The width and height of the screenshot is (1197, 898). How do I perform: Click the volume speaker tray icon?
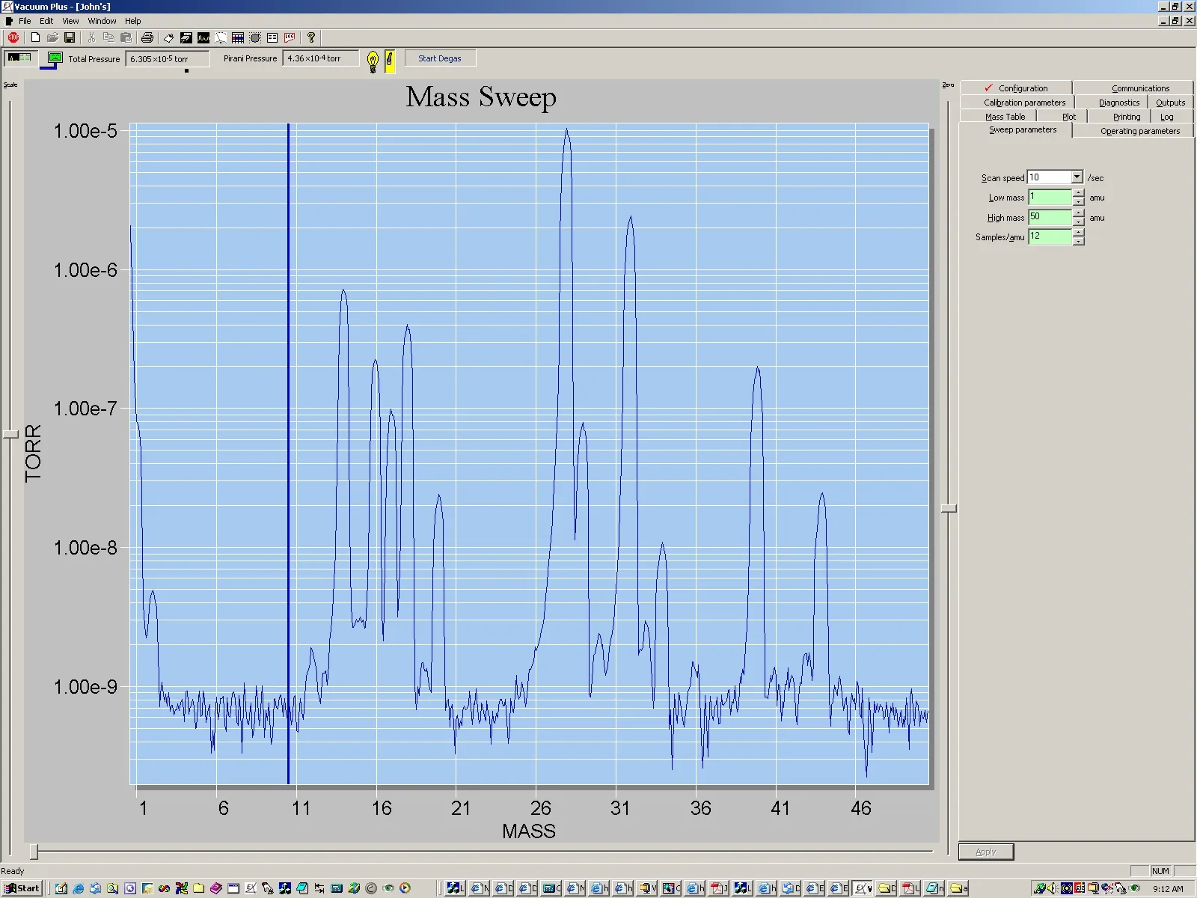point(1052,888)
